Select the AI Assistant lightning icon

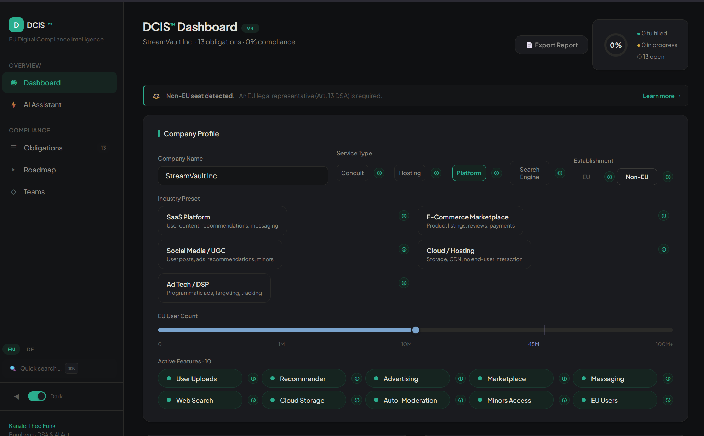point(13,105)
